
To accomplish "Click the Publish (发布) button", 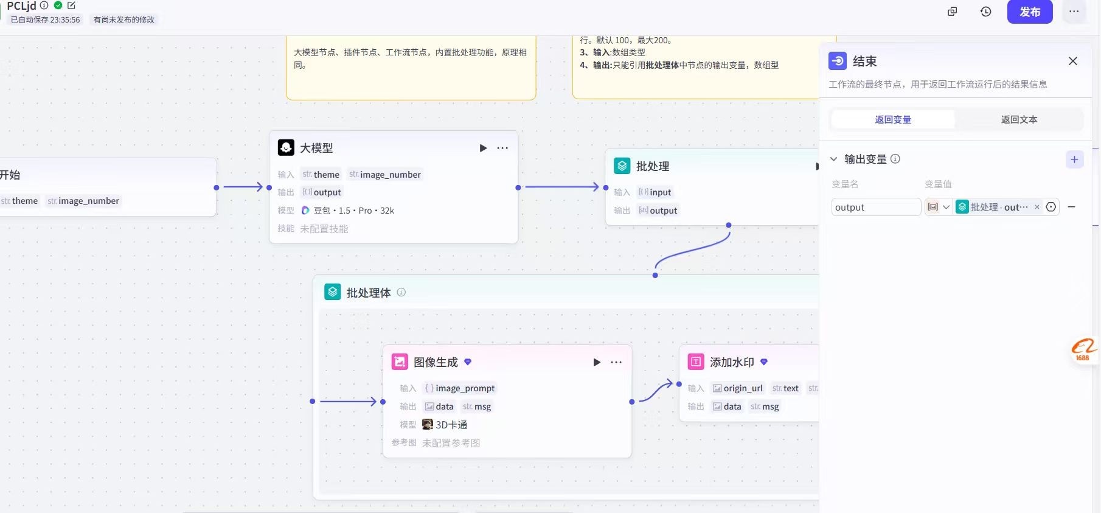I will click(1029, 12).
